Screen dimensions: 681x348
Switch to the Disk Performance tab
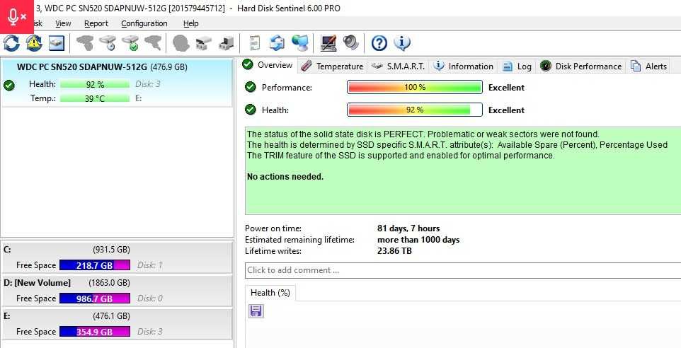tap(580, 66)
